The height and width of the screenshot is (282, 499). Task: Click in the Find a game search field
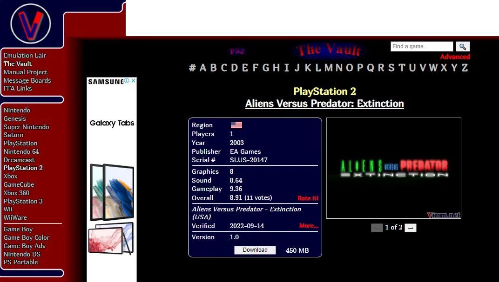[x=422, y=46]
